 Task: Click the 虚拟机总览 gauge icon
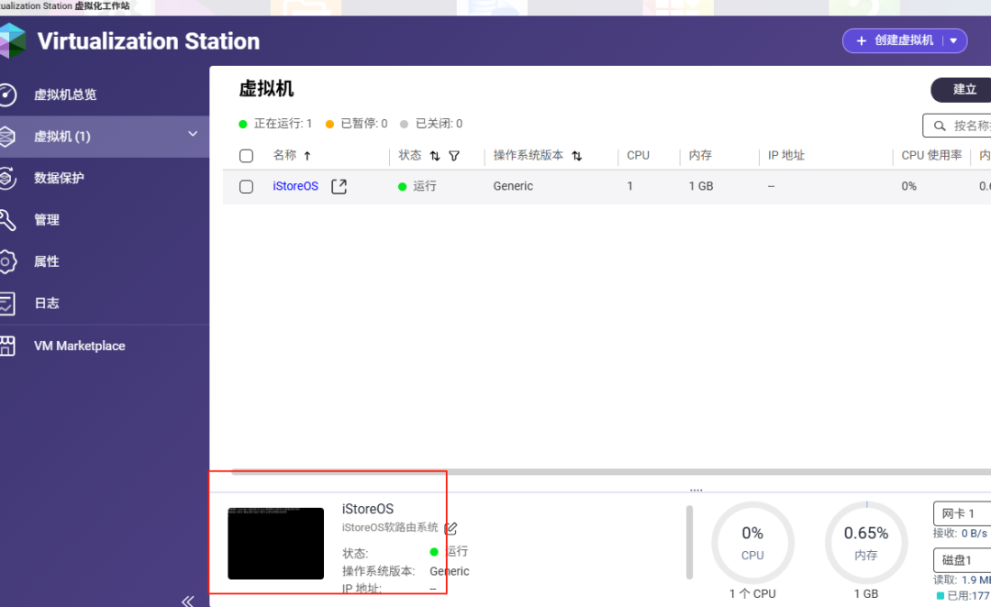click(7, 94)
